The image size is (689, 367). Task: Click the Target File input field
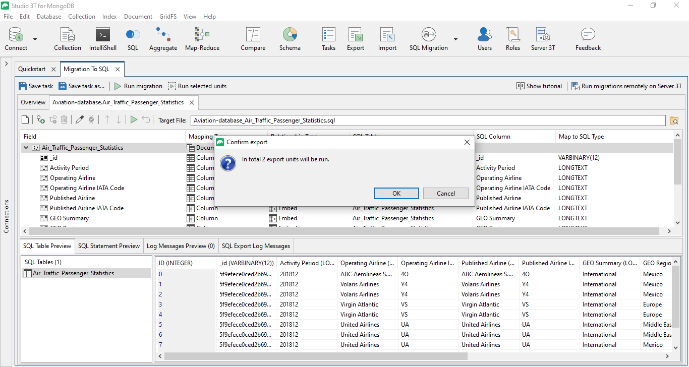[x=428, y=120]
